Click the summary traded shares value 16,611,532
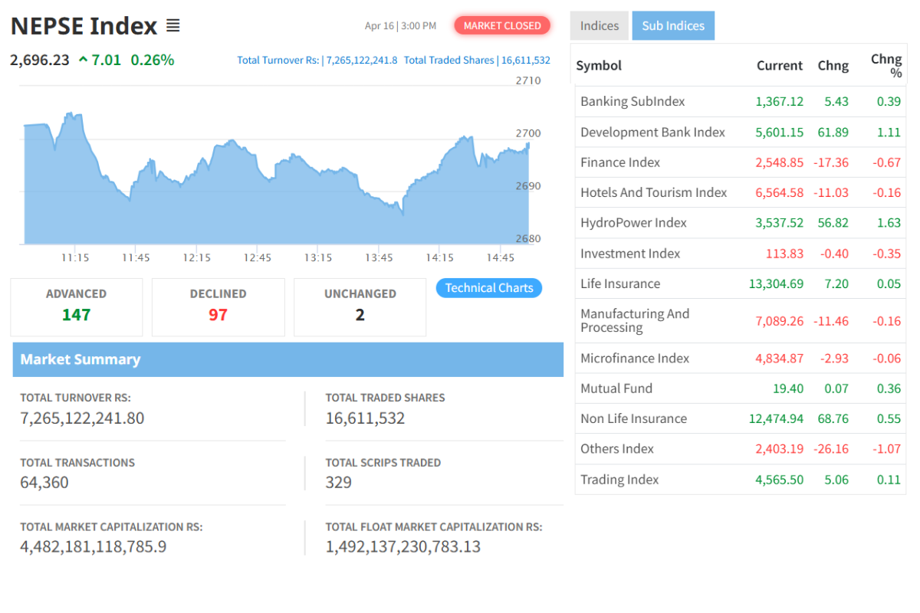Screen dimensions: 920x613 tap(365, 418)
